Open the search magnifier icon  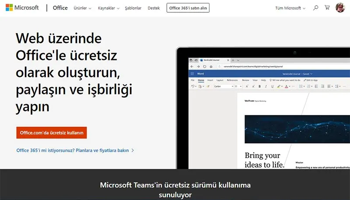(x=315, y=8)
